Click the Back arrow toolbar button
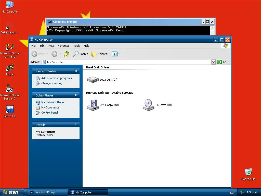The width and height of the screenshot is (261, 196). pyautogui.click(x=34, y=54)
